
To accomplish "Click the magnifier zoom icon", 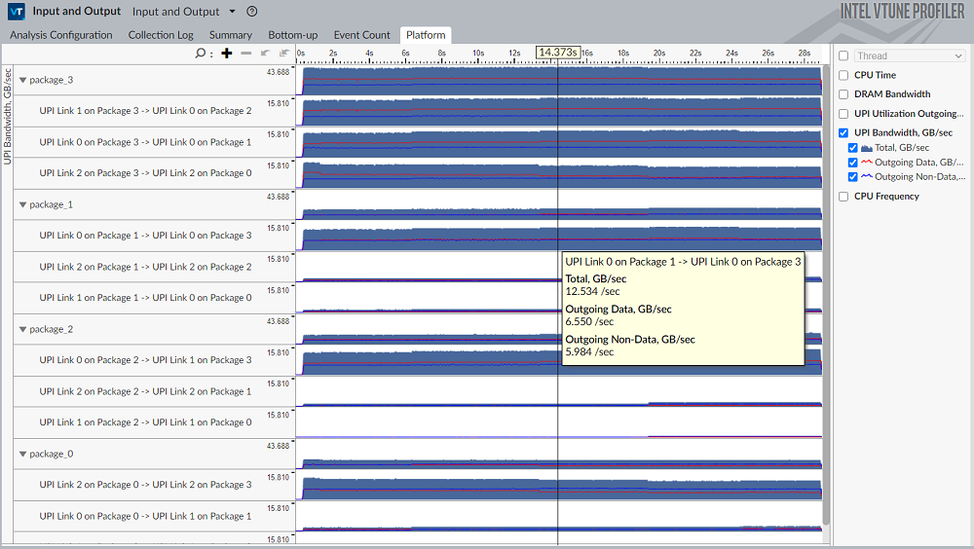I will coord(200,53).
